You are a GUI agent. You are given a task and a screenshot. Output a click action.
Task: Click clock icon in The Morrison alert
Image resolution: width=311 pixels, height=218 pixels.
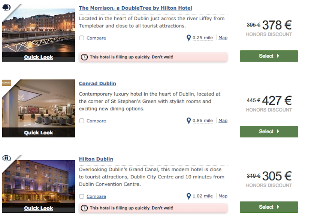[84, 57]
